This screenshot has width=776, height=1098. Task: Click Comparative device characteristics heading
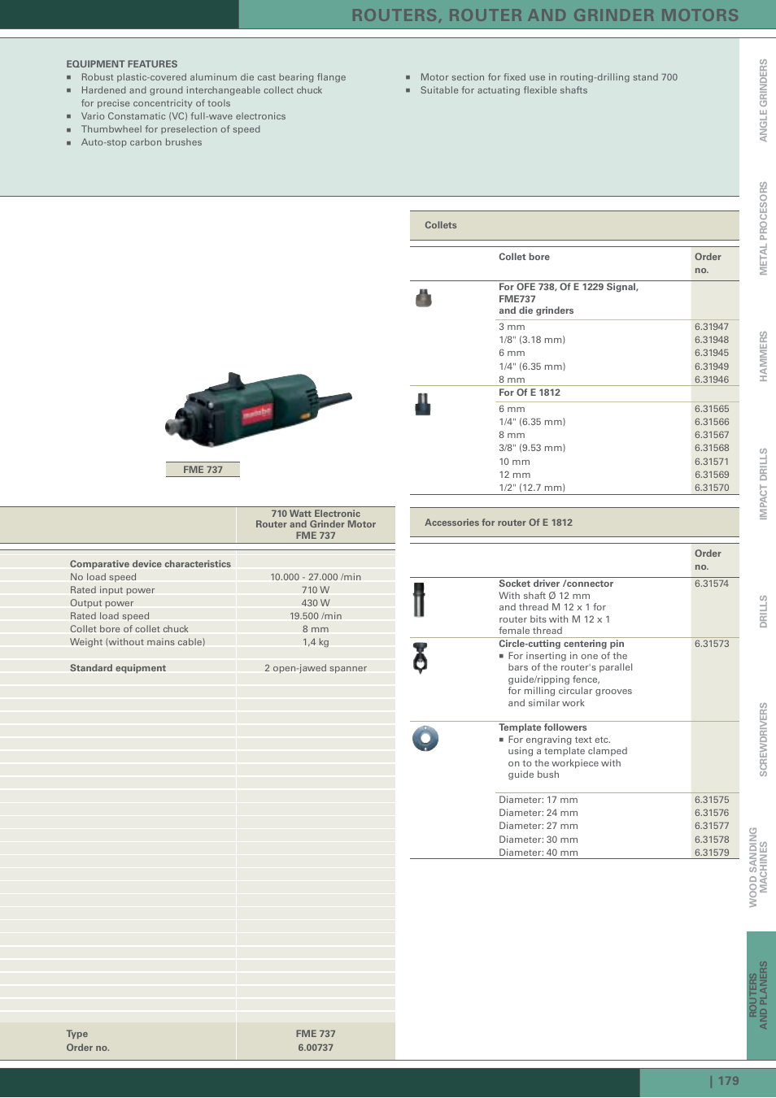(150, 564)
